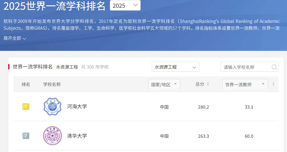Sort by 总分 column arrows

click(x=208, y=84)
